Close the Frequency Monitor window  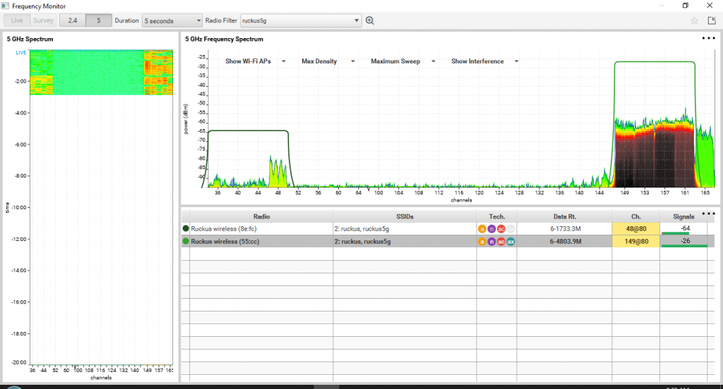click(x=710, y=6)
